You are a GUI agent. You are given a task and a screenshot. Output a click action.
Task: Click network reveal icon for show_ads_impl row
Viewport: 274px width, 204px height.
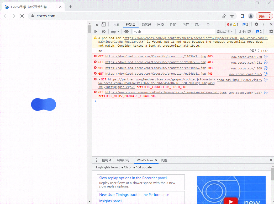point(266,80)
